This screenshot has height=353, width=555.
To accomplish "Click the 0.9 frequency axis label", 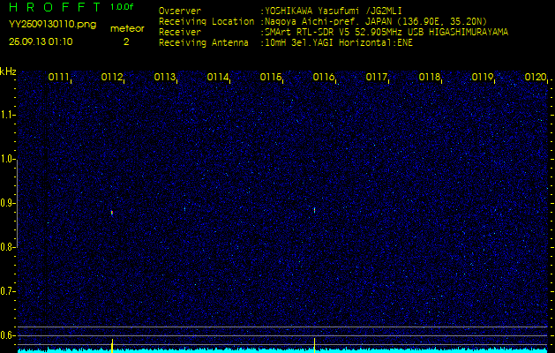I will pos(8,203).
